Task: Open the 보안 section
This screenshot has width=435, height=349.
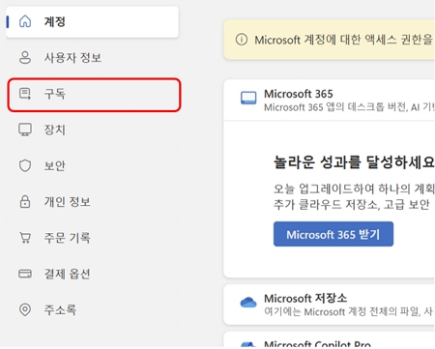Action: click(93, 165)
